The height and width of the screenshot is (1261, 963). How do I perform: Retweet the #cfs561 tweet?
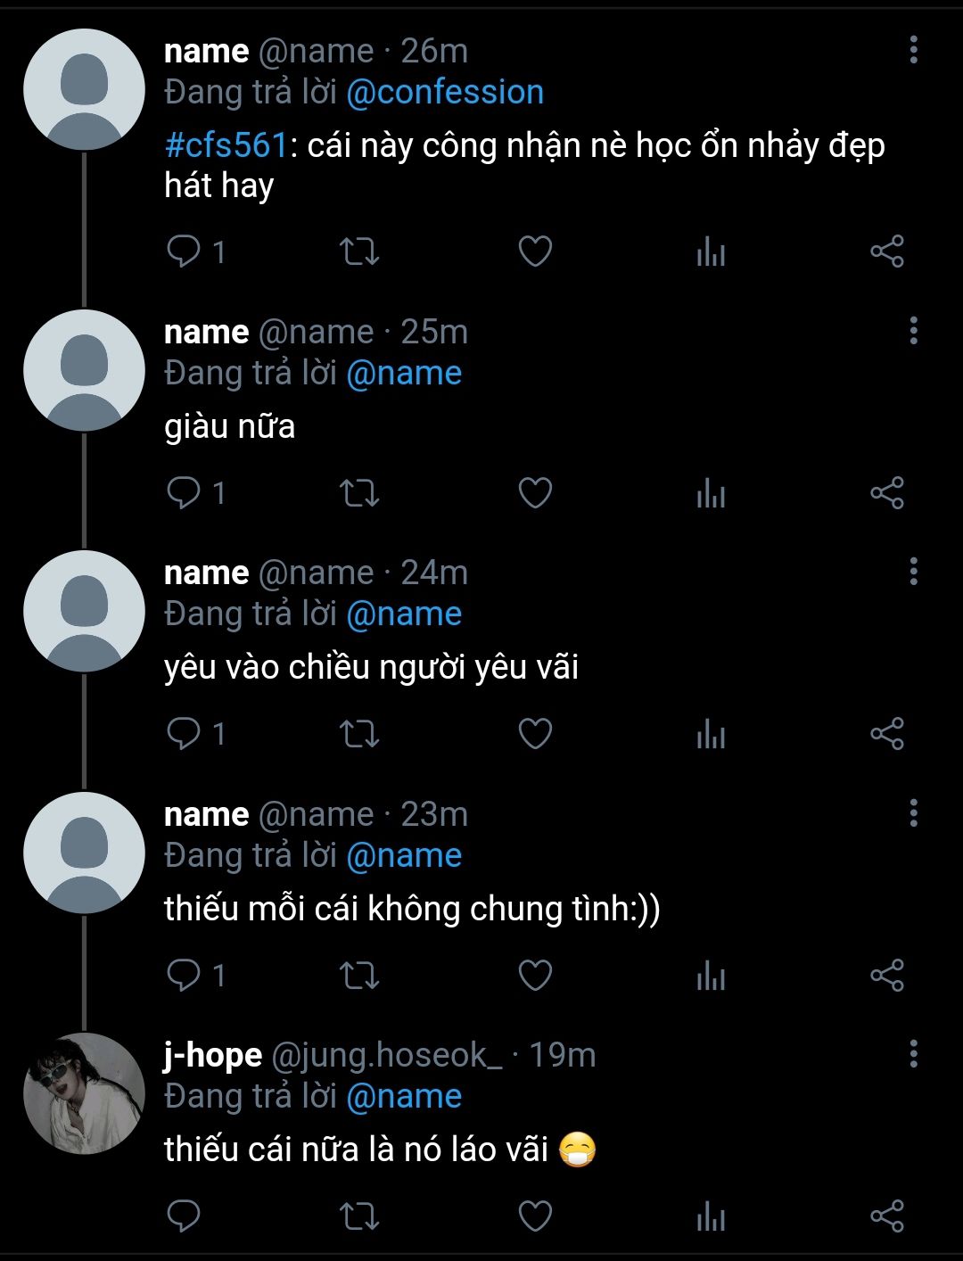(x=359, y=251)
